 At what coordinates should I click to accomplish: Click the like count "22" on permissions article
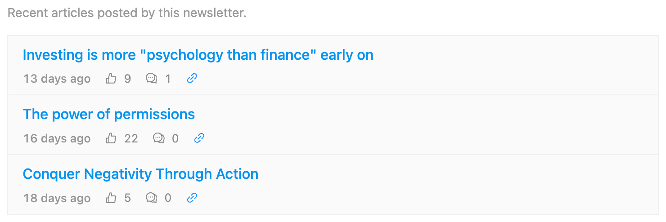131,138
